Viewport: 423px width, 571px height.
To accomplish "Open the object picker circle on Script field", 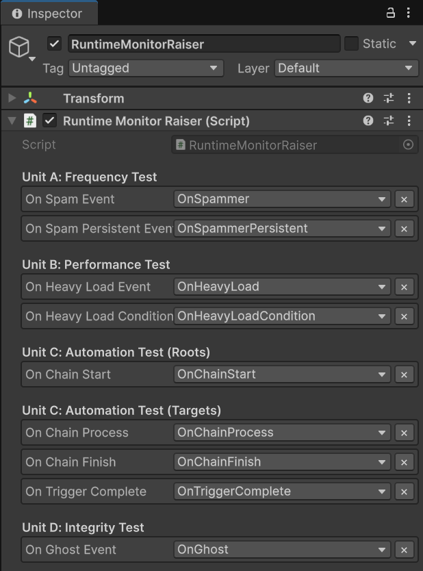I will (409, 144).
